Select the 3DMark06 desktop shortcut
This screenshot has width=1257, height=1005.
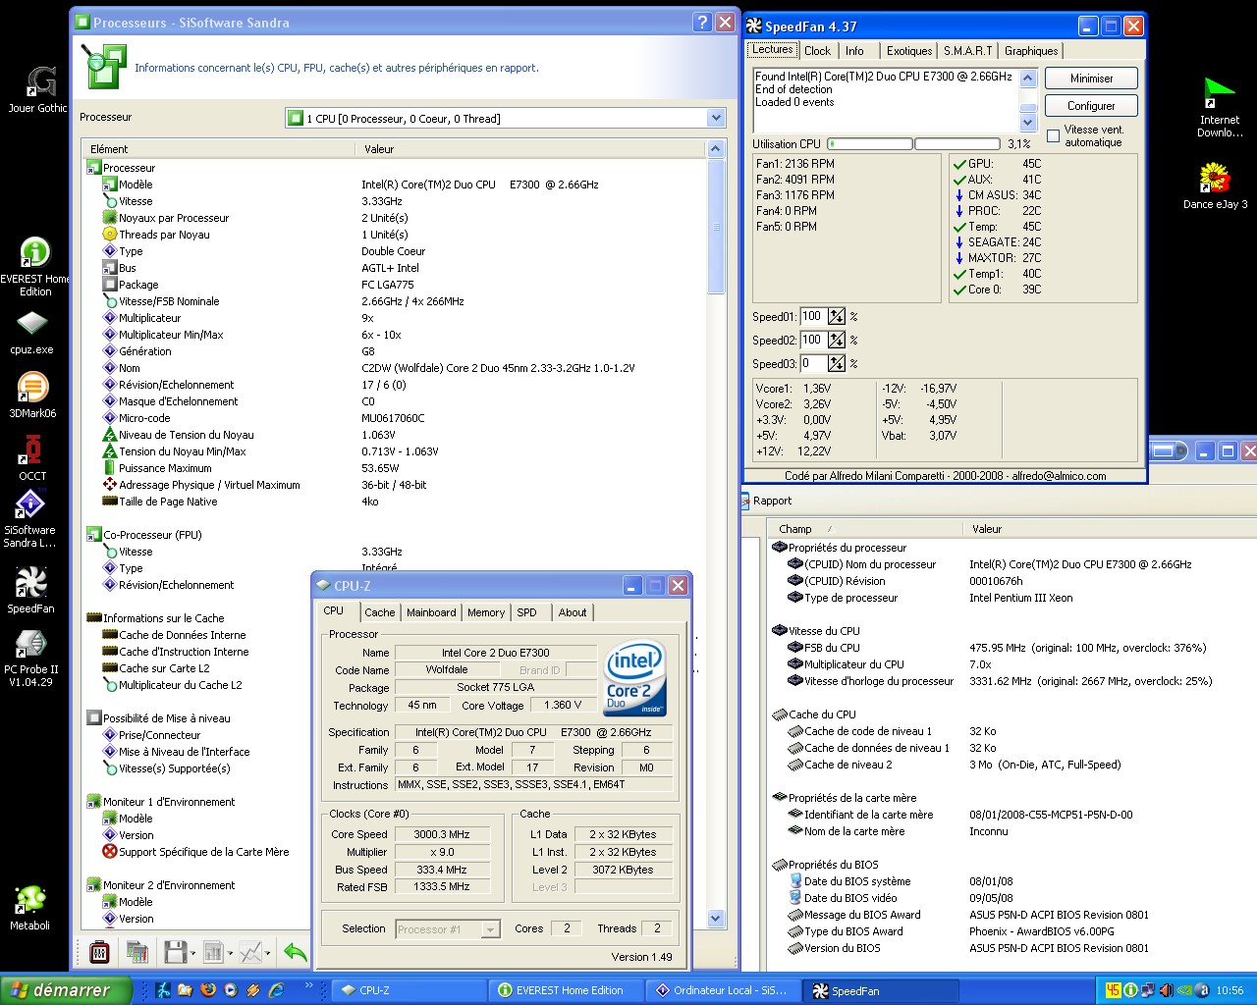pos(32,396)
